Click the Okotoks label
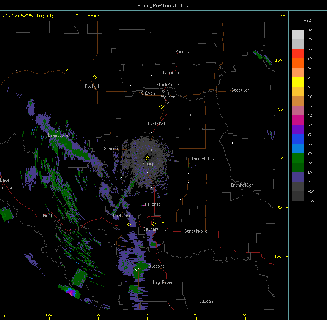The width and height of the screenshot is (327, 320). pos(156,266)
